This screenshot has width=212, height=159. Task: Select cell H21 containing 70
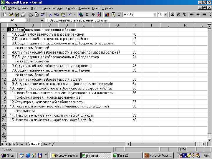(135, 120)
